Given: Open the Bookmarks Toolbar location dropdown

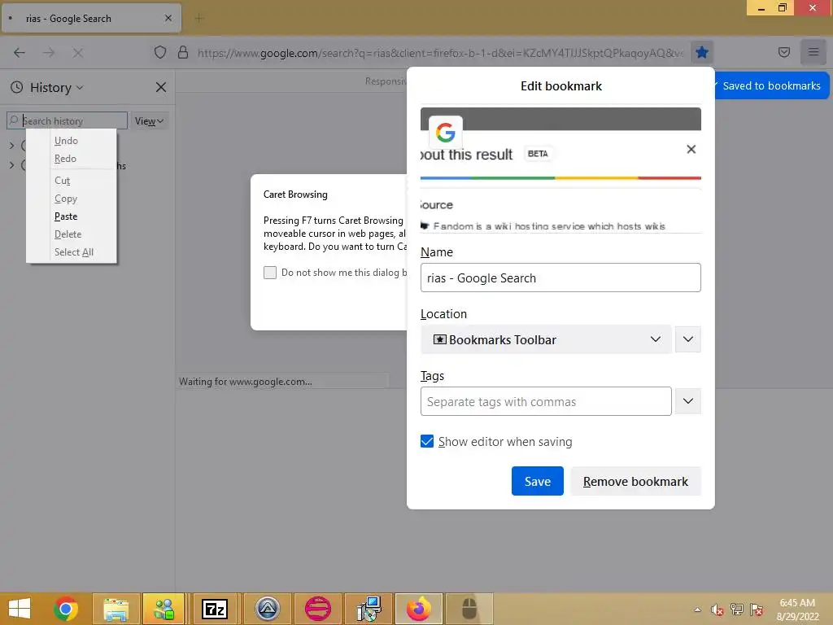Looking at the screenshot, I should click(x=546, y=339).
